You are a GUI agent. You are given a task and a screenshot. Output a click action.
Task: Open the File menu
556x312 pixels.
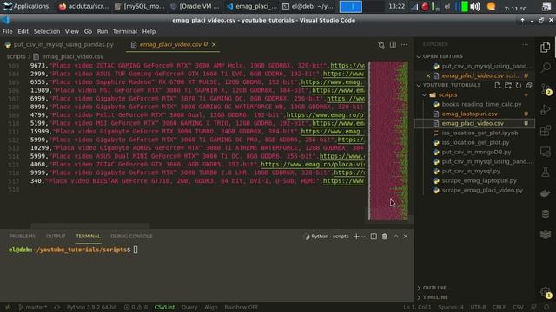point(8,31)
